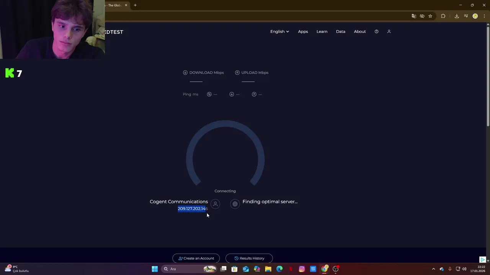
Task: Open File Explorer from the taskbar
Action: click(268, 269)
